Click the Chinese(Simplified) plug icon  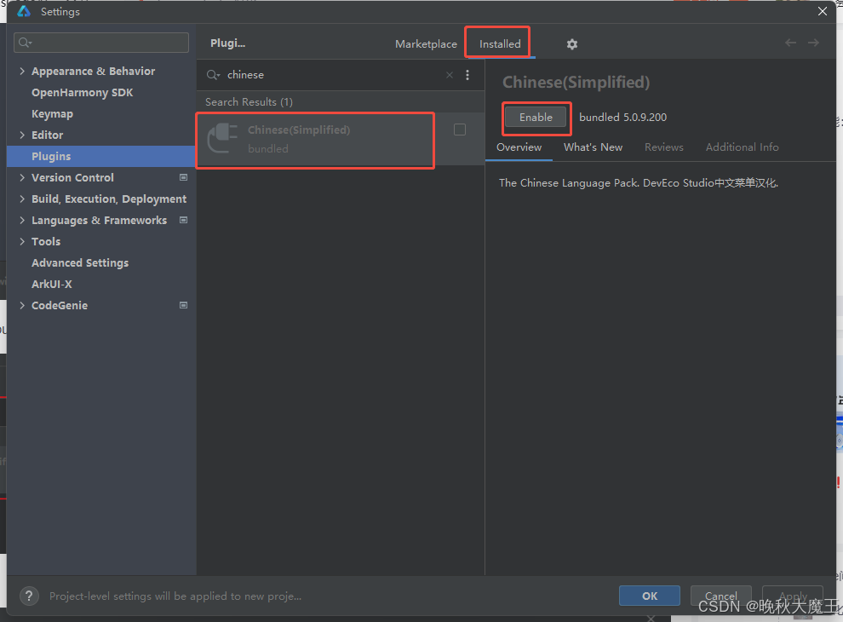[x=222, y=138]
